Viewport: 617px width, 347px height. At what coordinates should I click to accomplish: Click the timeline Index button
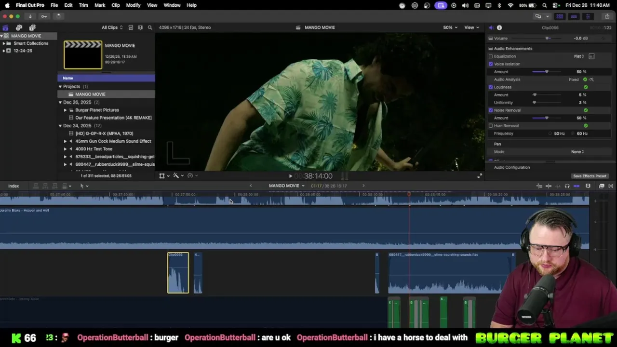pyautogui.click(x=13, y=186)
